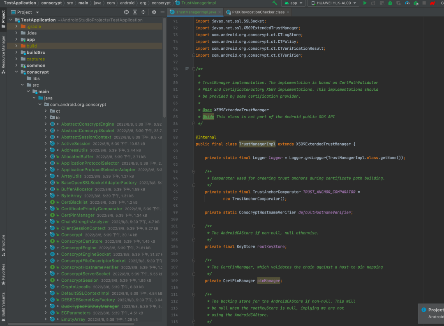
Task: Click Run with Coverage shield icon
Action: [399, 3]
